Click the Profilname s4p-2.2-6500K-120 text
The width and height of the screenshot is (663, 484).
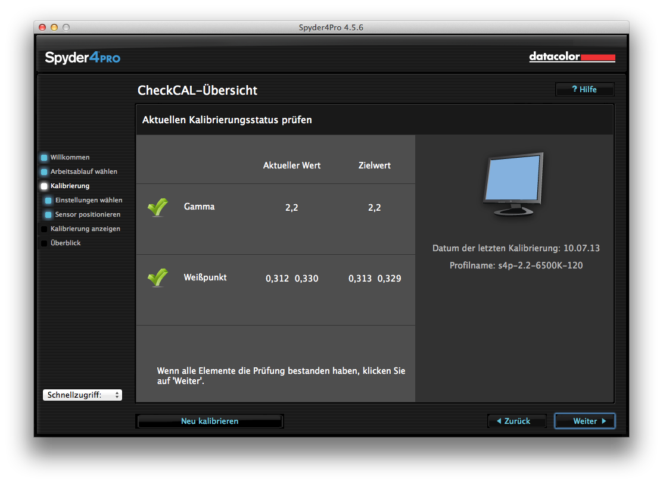pos(516,266)
